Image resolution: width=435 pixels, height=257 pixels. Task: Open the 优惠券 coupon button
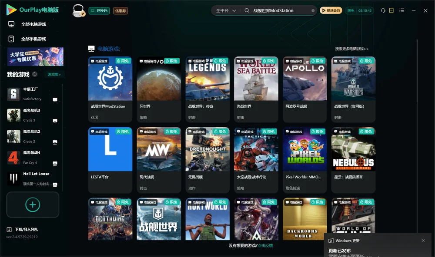[120, 10]
